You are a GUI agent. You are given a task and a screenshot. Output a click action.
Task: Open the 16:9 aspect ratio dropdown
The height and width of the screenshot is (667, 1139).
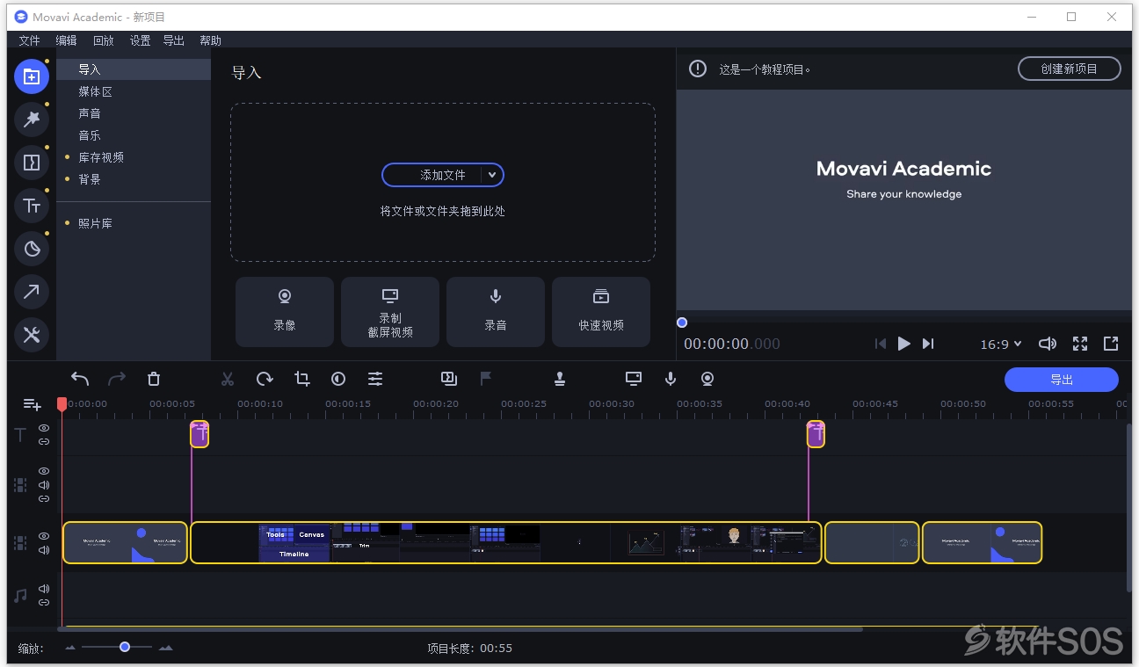pos(1001,344)
